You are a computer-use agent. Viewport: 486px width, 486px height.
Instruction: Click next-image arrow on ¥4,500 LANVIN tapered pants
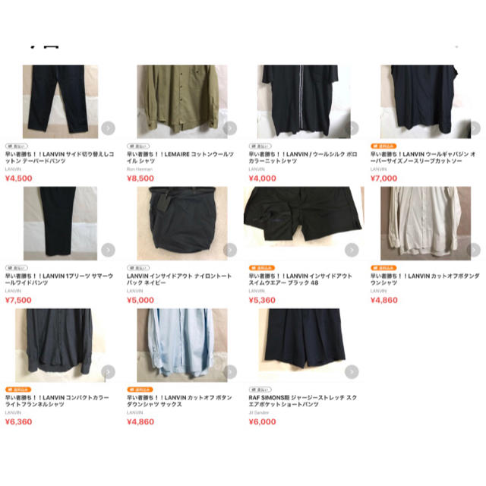108,128
